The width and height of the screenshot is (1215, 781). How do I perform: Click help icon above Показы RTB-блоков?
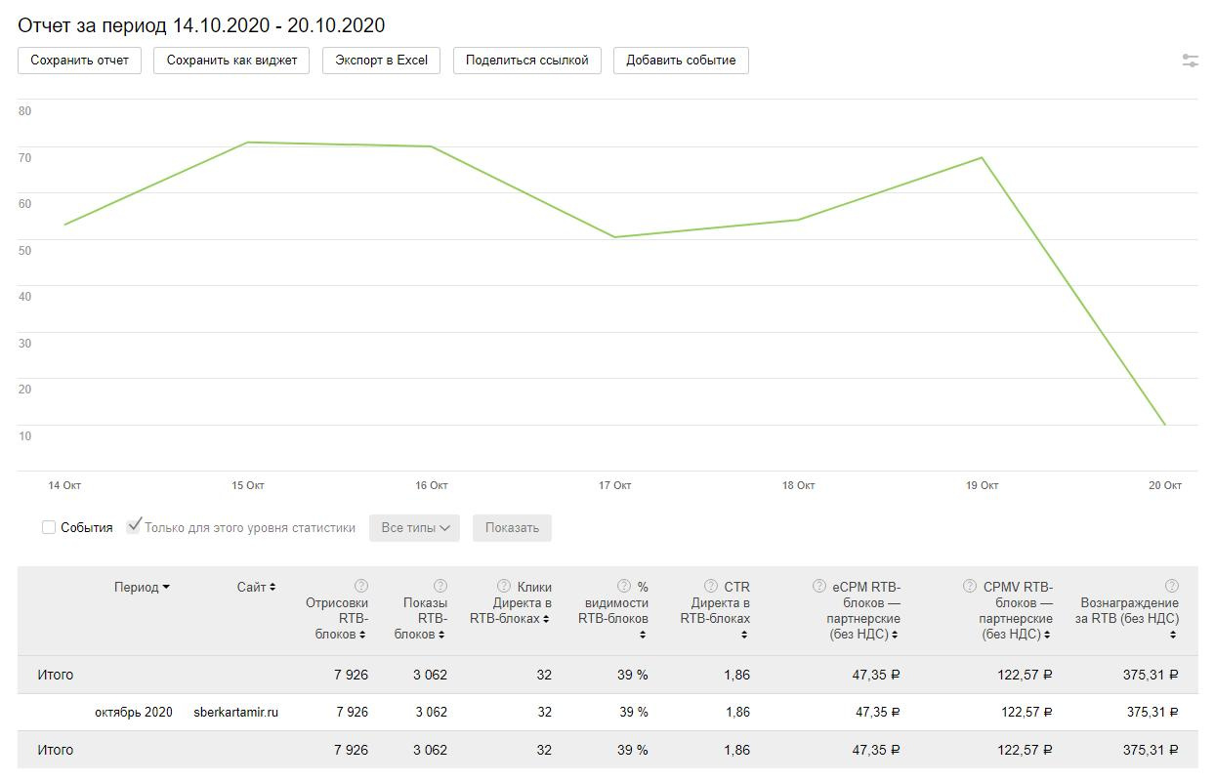(x=440, y=586)
